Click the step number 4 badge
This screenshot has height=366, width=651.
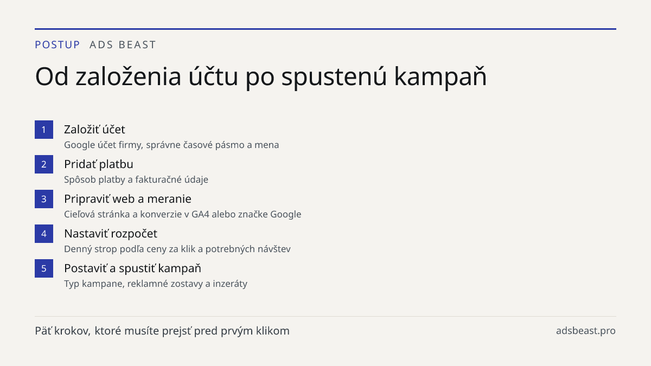[x=44, y=234]
